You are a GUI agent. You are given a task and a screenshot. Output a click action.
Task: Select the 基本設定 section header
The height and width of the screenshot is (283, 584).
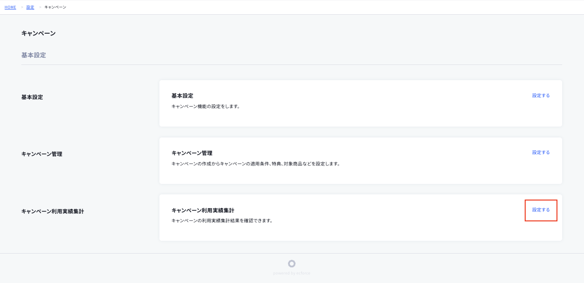(x=33, y=55)
